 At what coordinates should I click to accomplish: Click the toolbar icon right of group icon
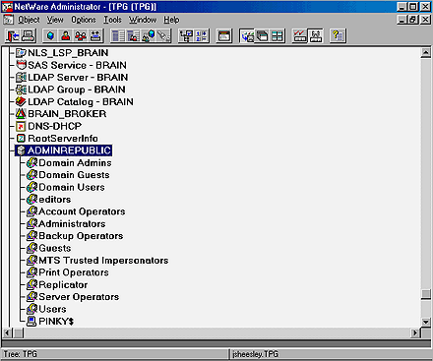[95, 35]
